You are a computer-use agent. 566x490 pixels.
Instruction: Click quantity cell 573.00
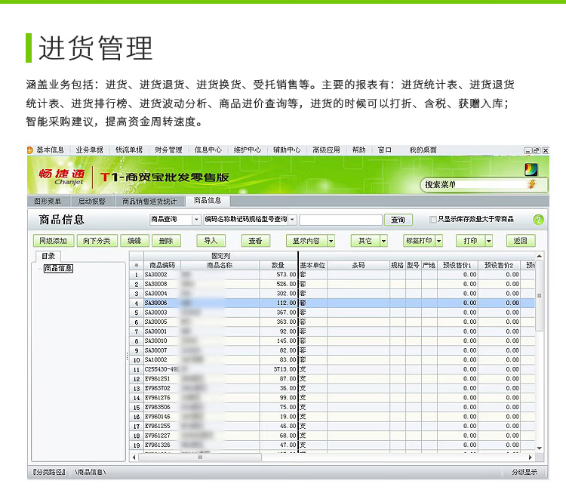click(278, 274)
